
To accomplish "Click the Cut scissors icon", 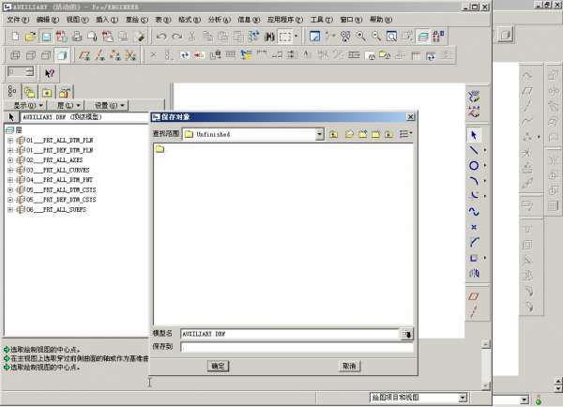I will pyautogui.click(x=191, y=37).
